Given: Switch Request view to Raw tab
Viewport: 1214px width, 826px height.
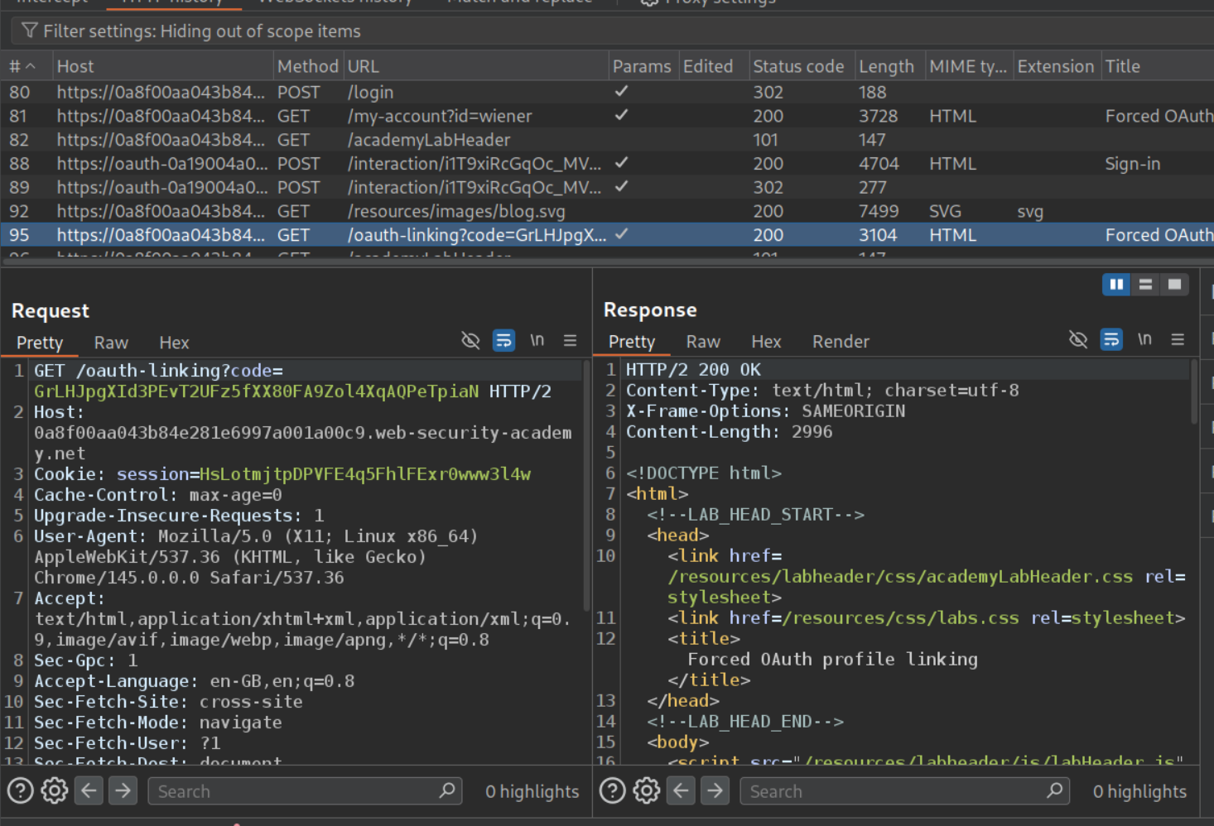Looking at the screenshot, I should (x=111, y=343).
